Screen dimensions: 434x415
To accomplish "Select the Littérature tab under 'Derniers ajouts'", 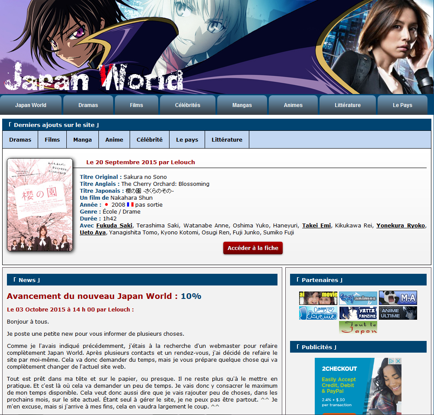I will 227,139.
